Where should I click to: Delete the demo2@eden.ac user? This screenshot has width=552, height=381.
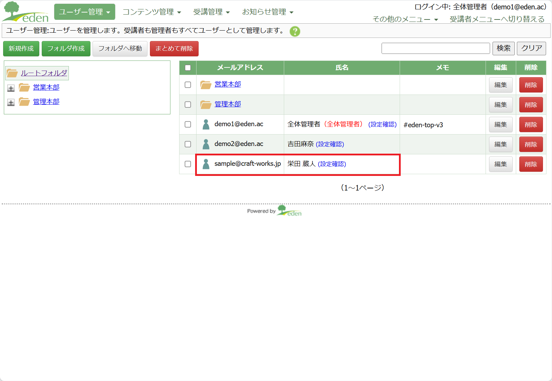[531, 144]
